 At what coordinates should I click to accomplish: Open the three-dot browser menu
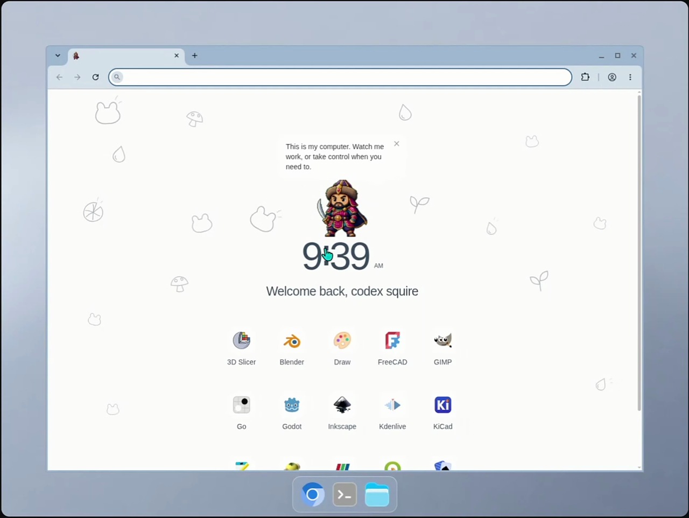[630, 77]
